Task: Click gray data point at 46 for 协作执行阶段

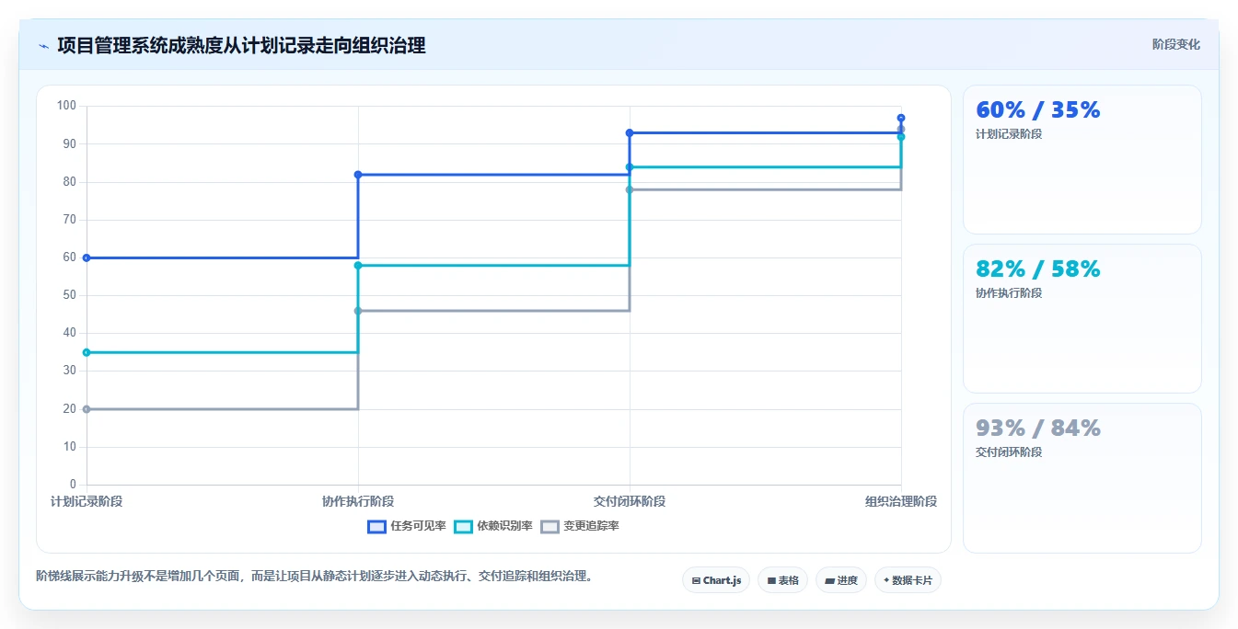Action: coord(358,311)
